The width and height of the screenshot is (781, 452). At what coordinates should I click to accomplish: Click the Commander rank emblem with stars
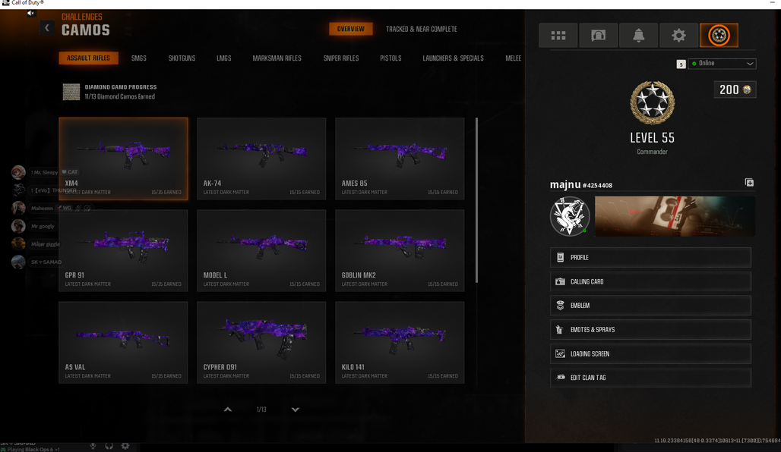point(652,102)
